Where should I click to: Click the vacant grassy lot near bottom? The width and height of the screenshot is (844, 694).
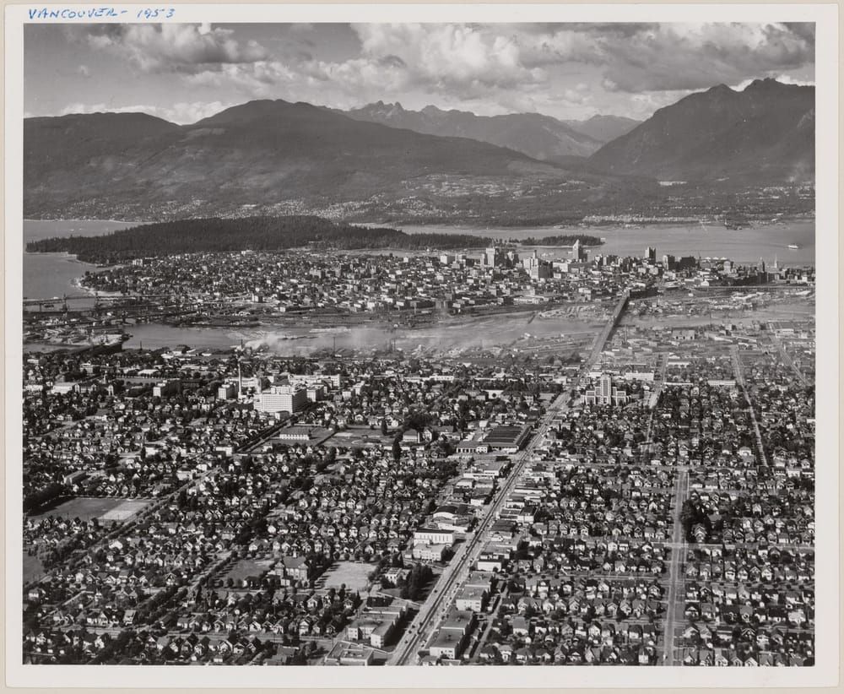coord(348,576)
